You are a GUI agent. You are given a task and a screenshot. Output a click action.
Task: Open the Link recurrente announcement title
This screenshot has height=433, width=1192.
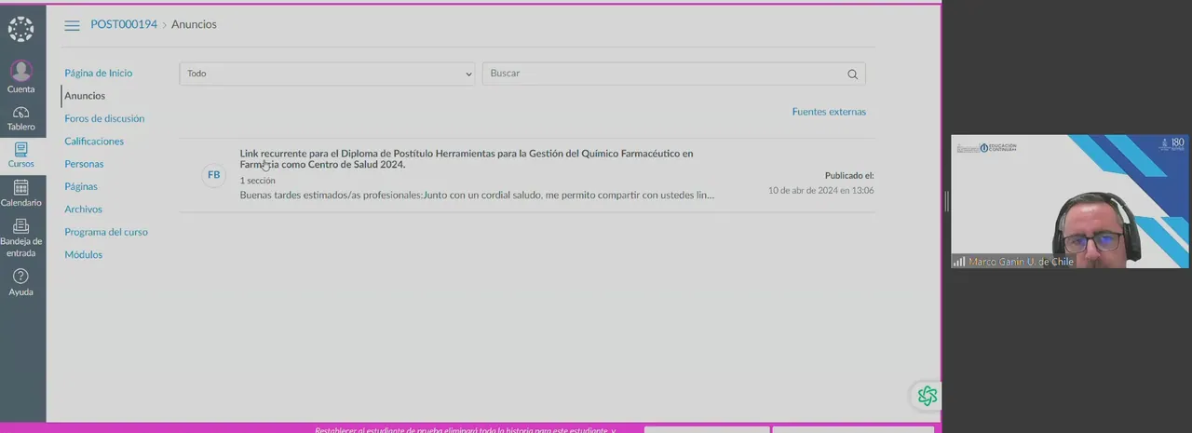pyautogui.click(x=467, y=158)
